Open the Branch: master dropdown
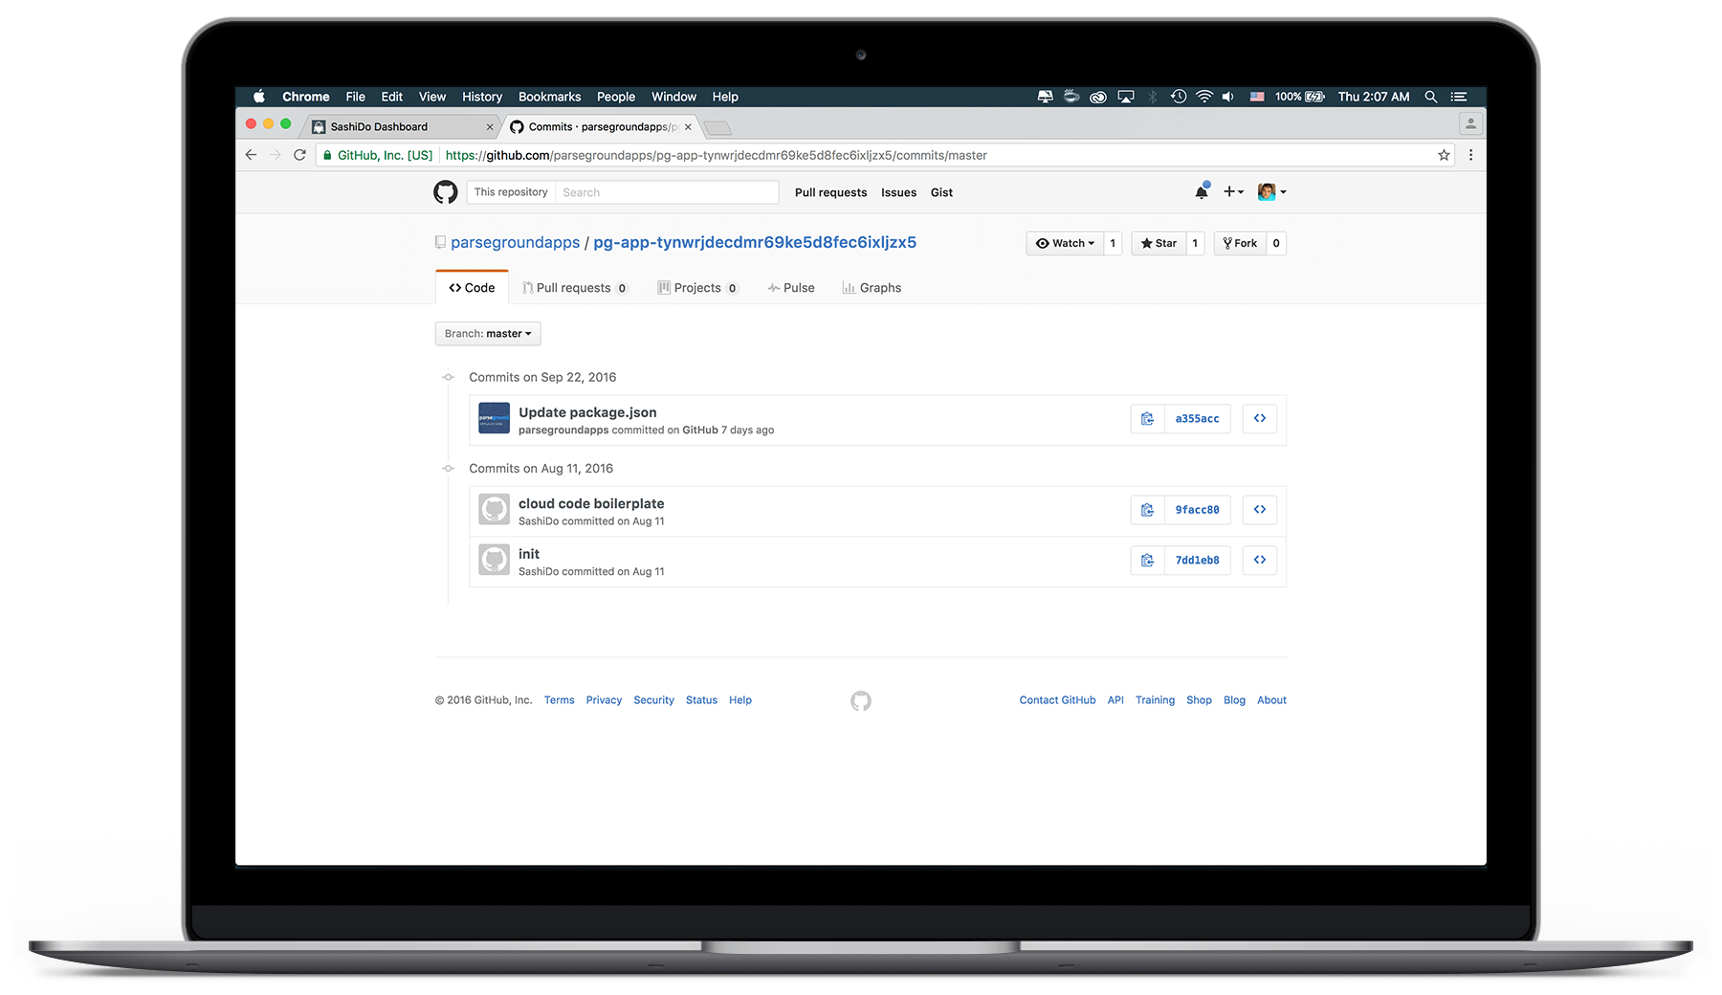The width and height of the screenshot is (1722, 995). coord(488,333)
